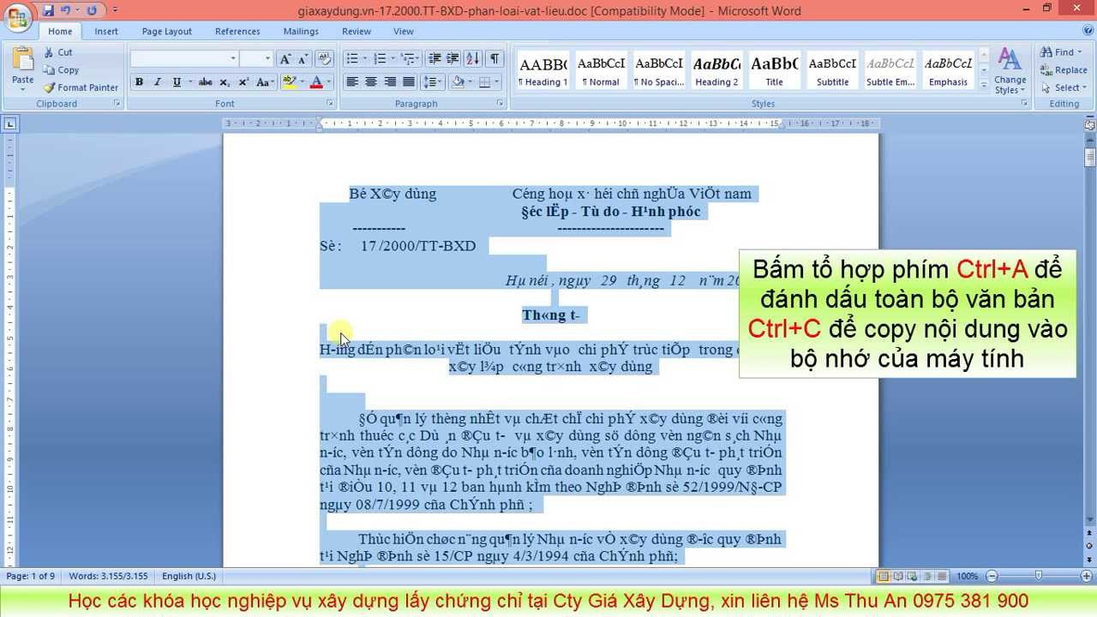Shrink the font size
The width and height of the screenshot is (1097, 617).
pos(304,58)
